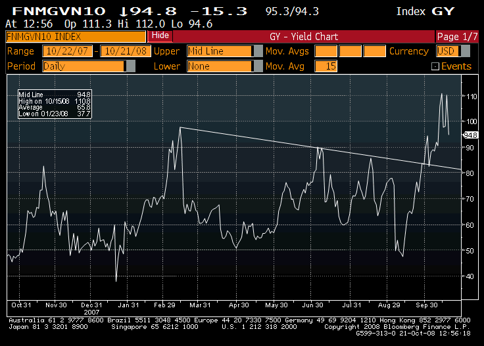
Task: Click the trendline start at February peak
Action: (180, 127)
